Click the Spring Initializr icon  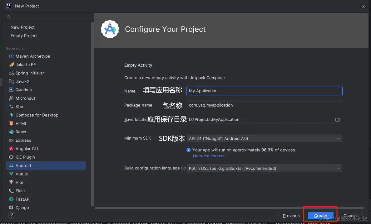pyautogui.click(x=11, y=73)
